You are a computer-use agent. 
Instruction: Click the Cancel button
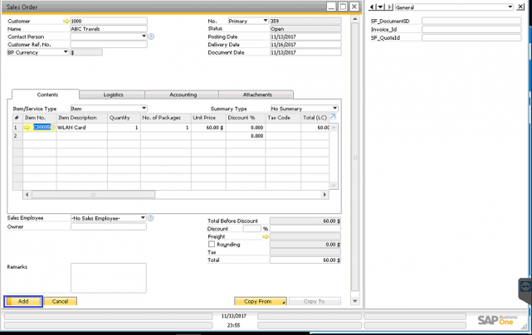(x=61, y=301)
